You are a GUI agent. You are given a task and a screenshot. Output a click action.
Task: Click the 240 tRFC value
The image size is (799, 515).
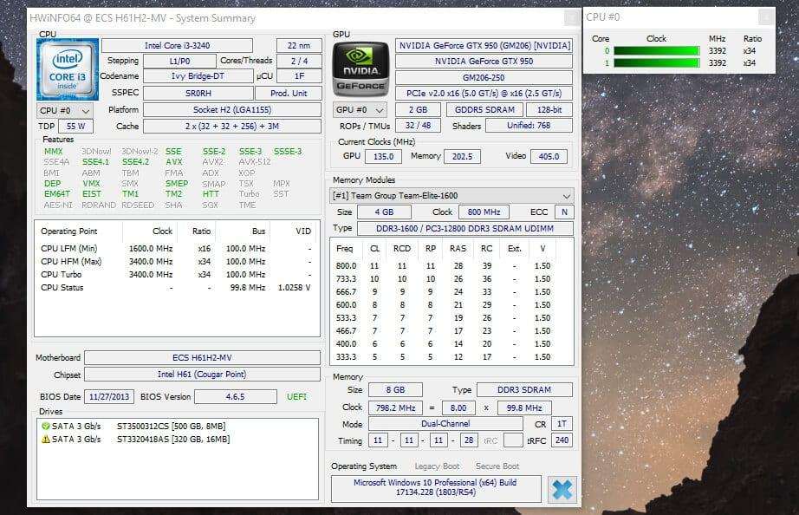tap(562, 440)
